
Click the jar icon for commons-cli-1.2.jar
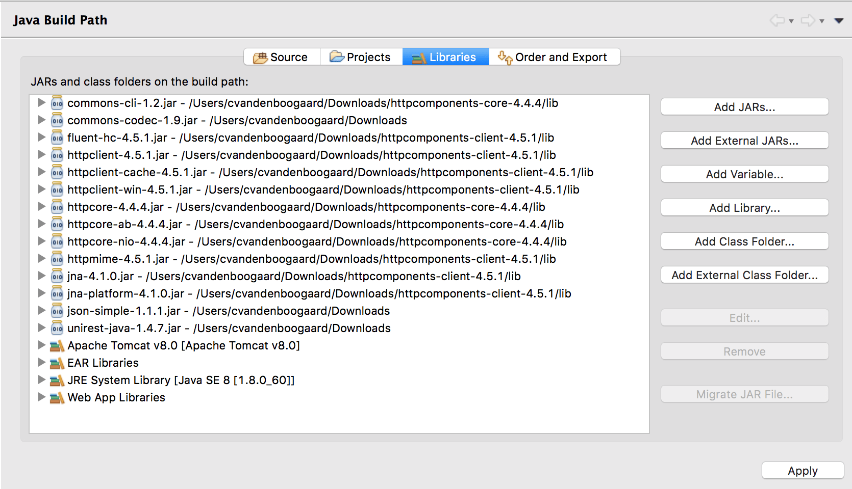tap(57, 103)
